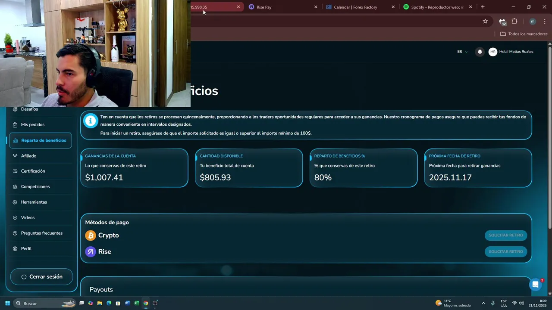552x310 pixels.
Task: Click the volume speaker icon in the tray
Action: (x=521, y=303)
